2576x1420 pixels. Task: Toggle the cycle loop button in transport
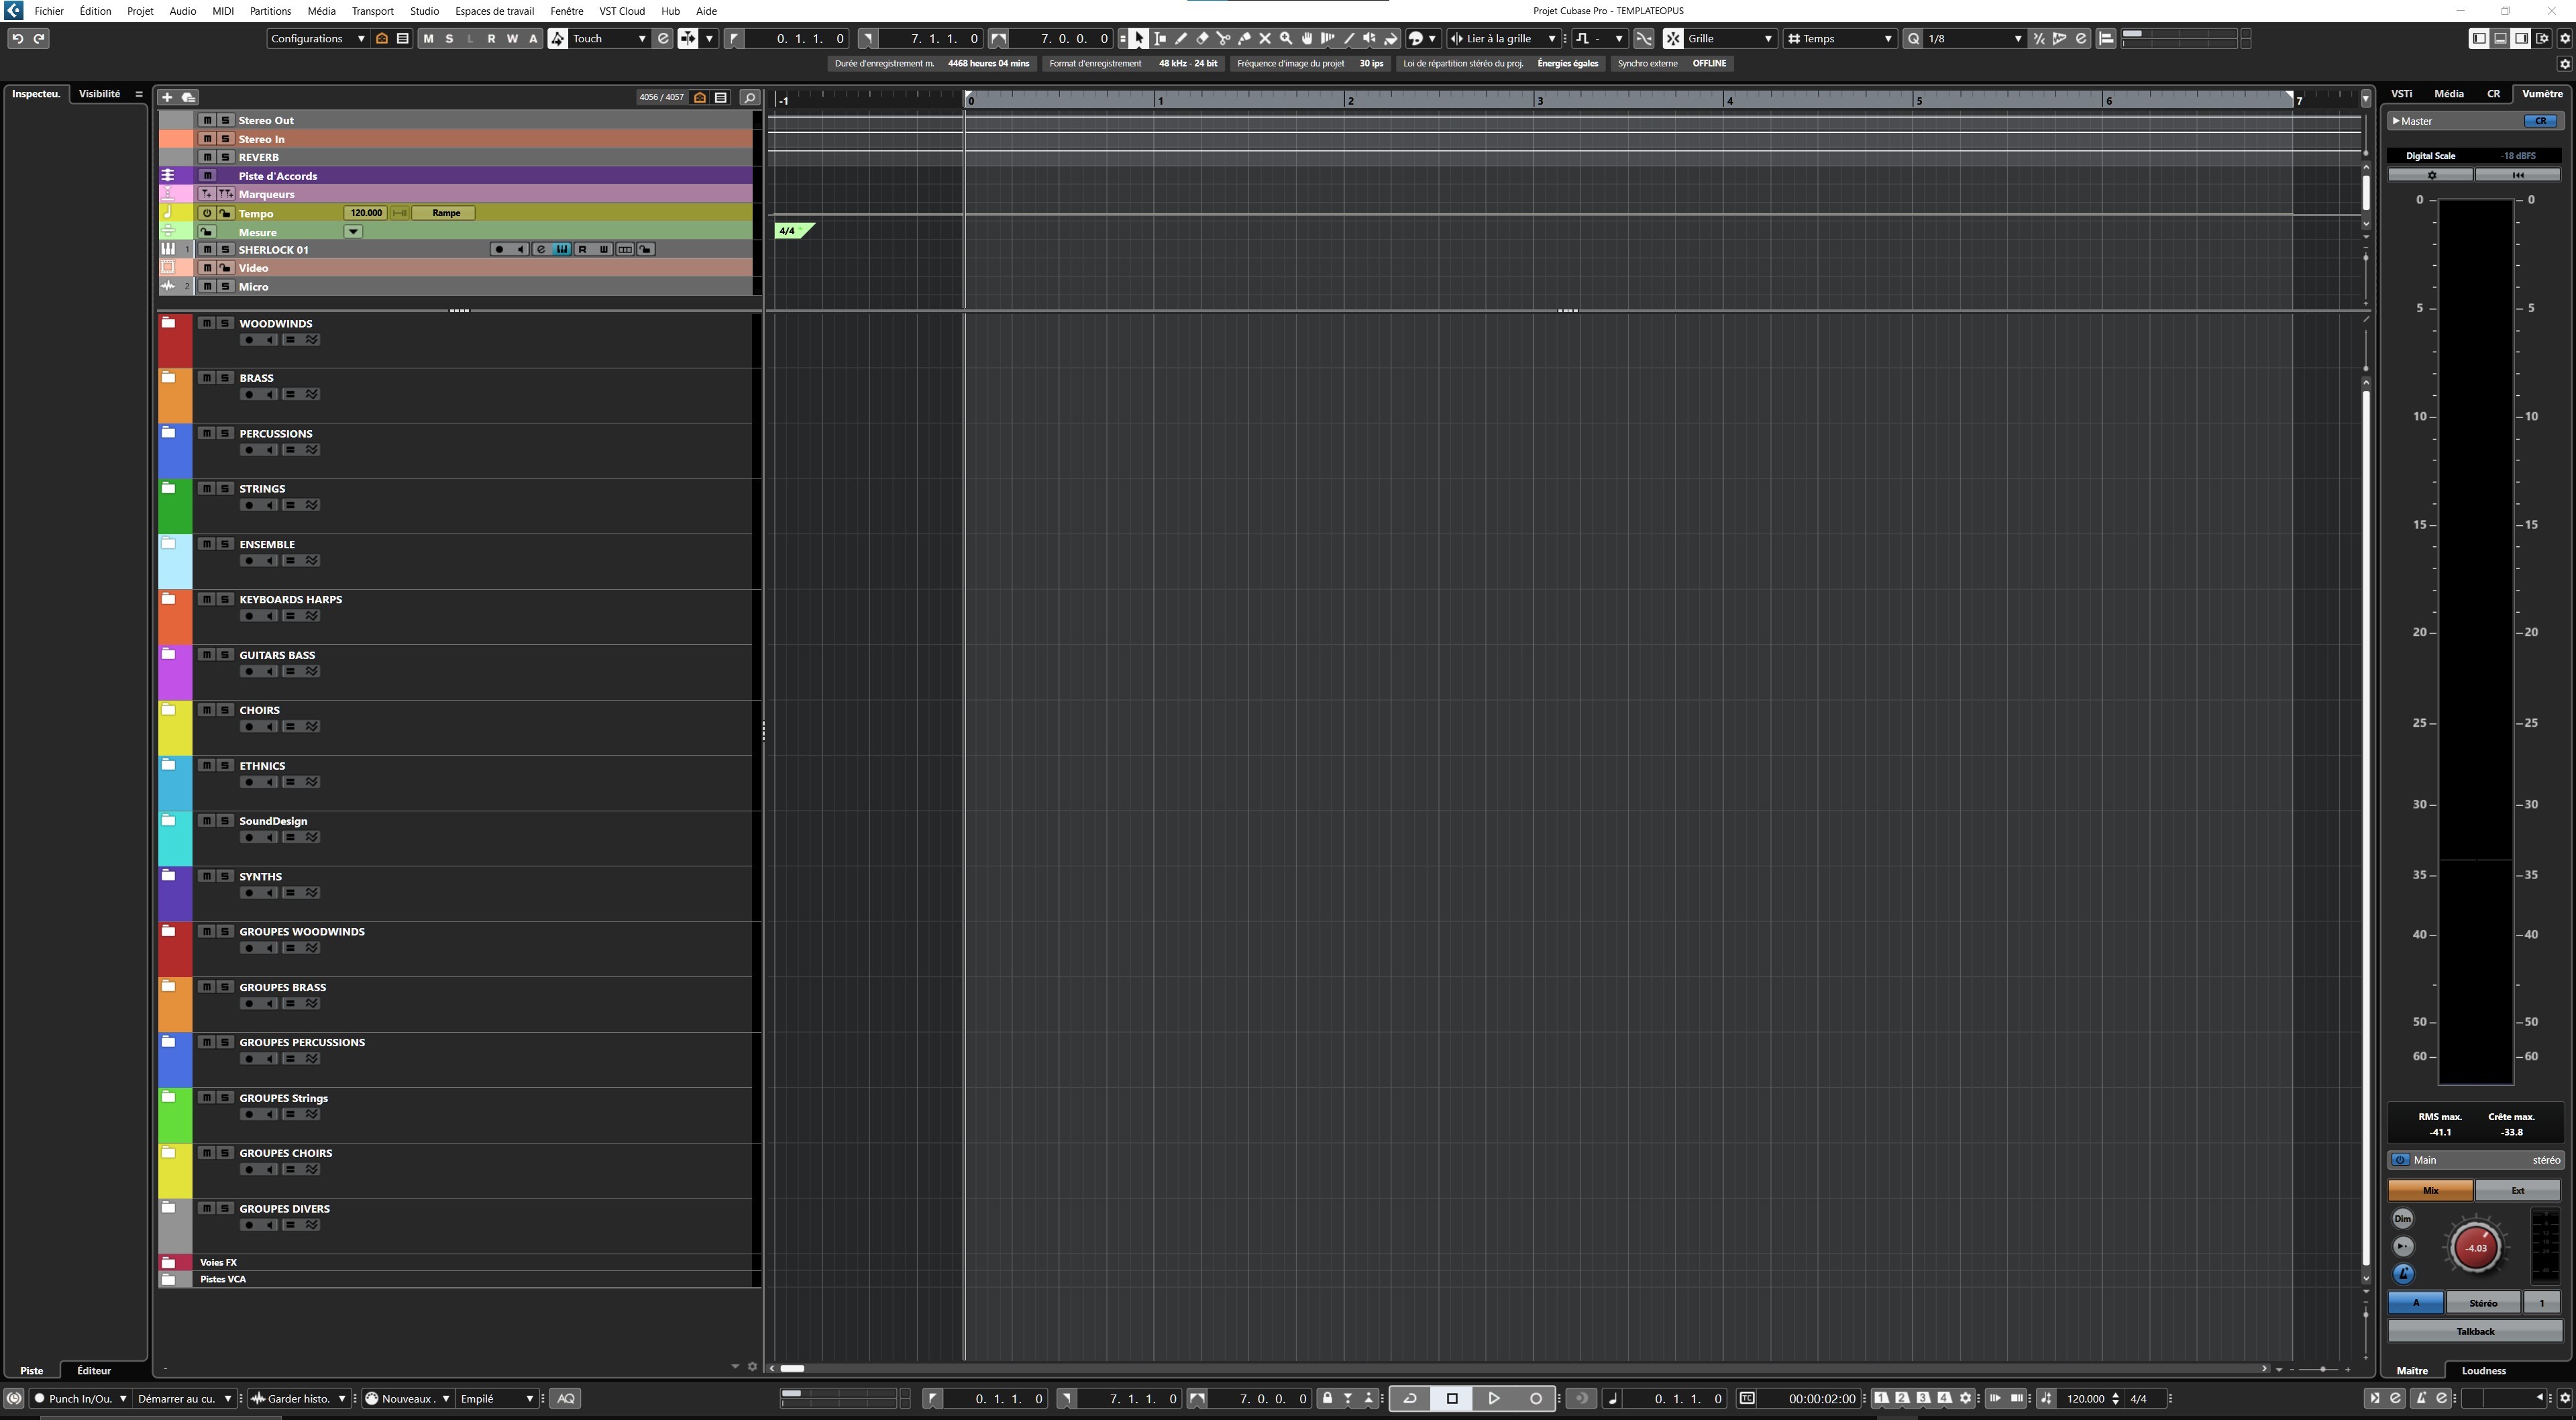coord(1410,1398)
